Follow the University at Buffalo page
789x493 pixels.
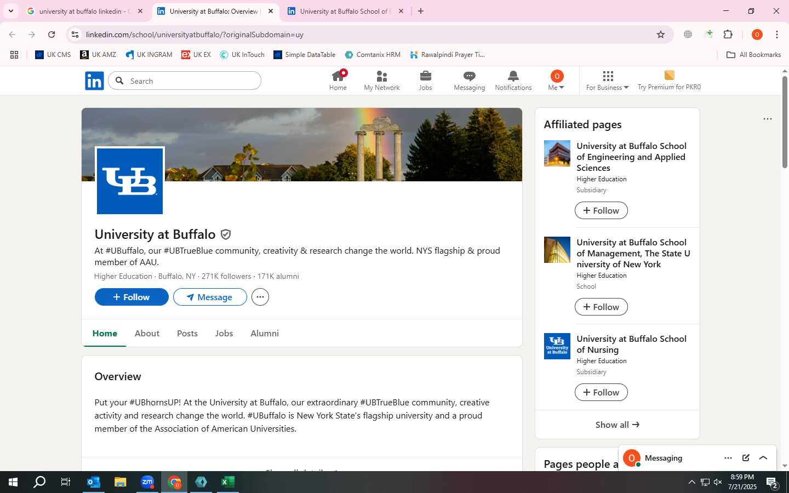(x=131, y=297)
